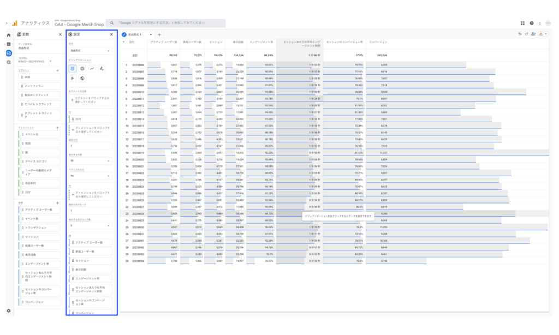The width and height of the screenshot is (559, 335).
Task: Sort by アクティブ ユーザー数 column header
Action: [164, 42]
